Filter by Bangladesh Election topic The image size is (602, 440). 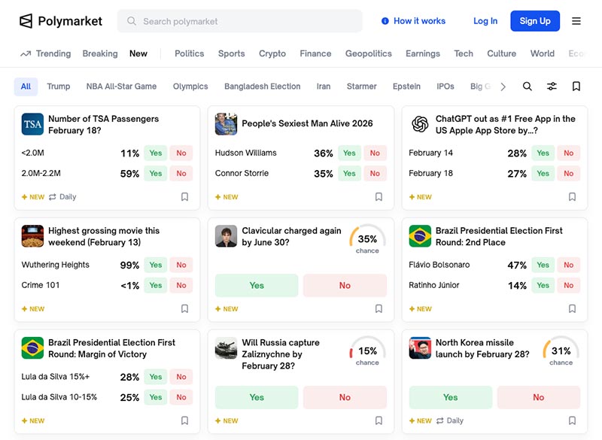262,86
